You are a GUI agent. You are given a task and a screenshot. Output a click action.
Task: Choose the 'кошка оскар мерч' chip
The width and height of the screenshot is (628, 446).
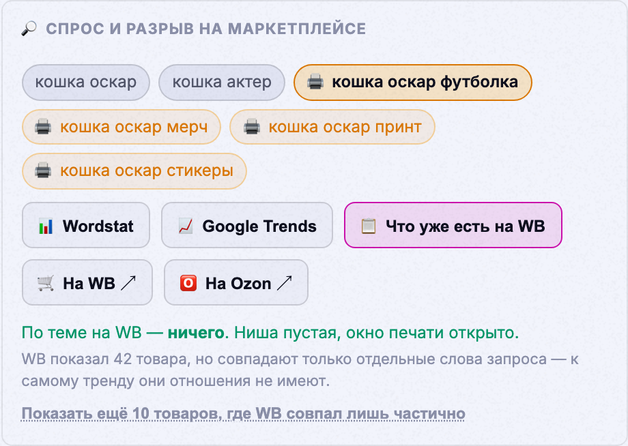(x=122, y=127)
